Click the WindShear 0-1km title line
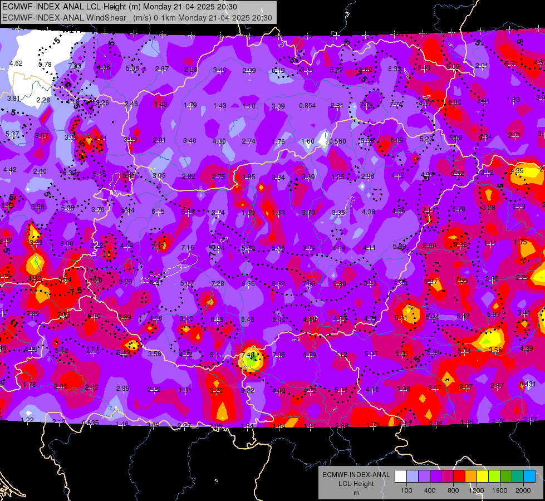The image size is (545, 501). pos(137,18)
